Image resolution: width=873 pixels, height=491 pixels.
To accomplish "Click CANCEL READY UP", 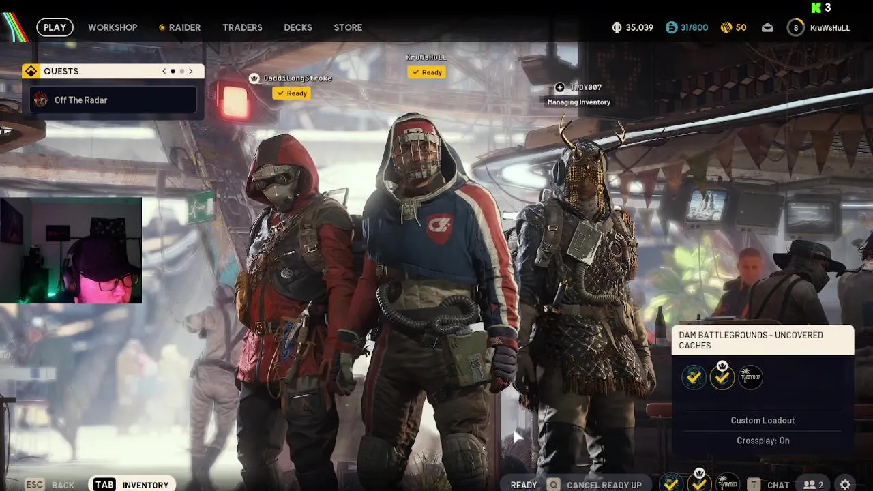I will [x=604, y=485].
